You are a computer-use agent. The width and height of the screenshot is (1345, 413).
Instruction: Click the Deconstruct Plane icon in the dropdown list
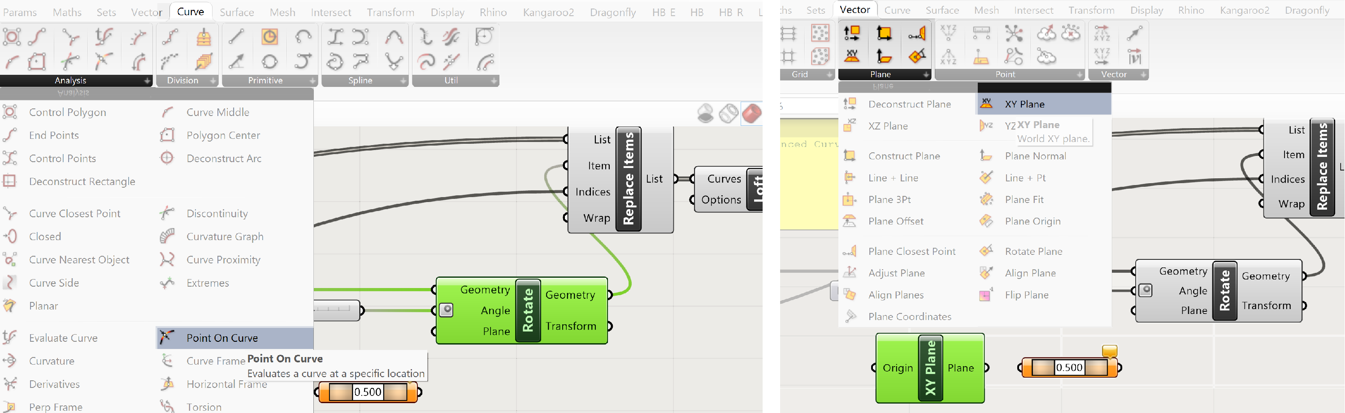pyautogui.click(x=850, y=104)
